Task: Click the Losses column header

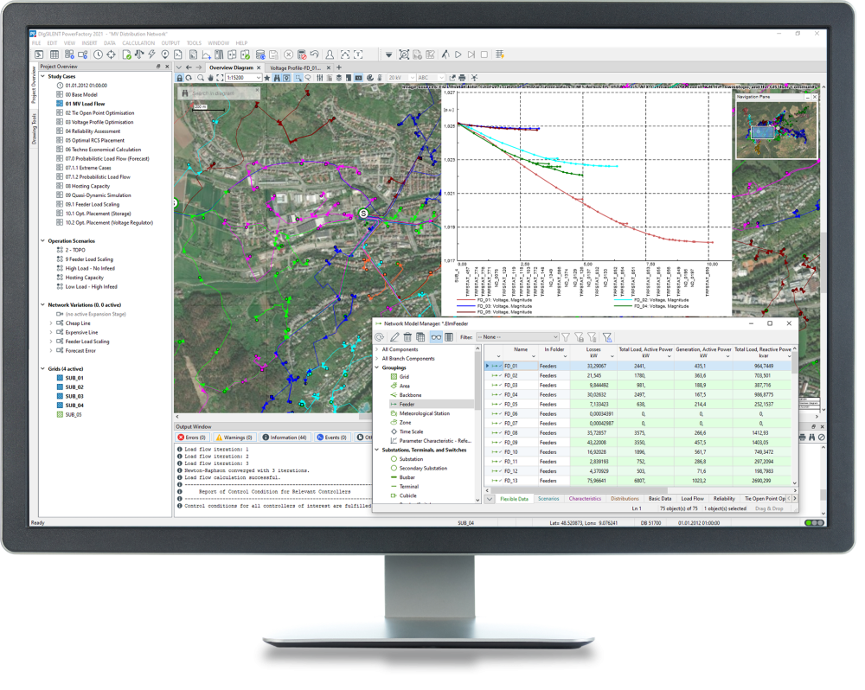Action: click(x=593, y=353)
